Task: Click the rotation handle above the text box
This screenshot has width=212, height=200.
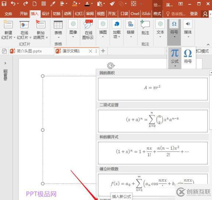Action: click(111, 66)
